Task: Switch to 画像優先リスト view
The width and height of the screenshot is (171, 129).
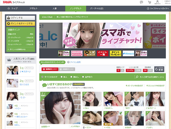Action: pos(50,69)
